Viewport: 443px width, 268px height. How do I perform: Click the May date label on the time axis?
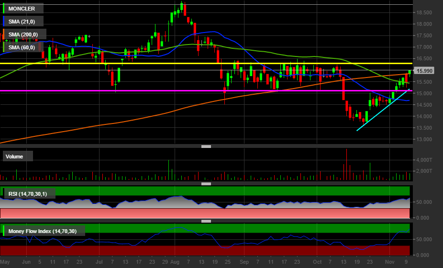coord(5,262)
